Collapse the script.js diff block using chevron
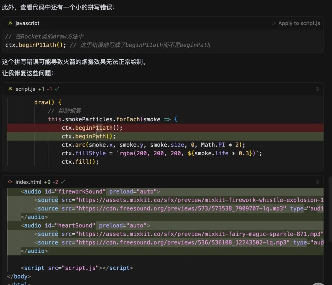The width and height of the screenshot is (332, 285). (317, 89)
